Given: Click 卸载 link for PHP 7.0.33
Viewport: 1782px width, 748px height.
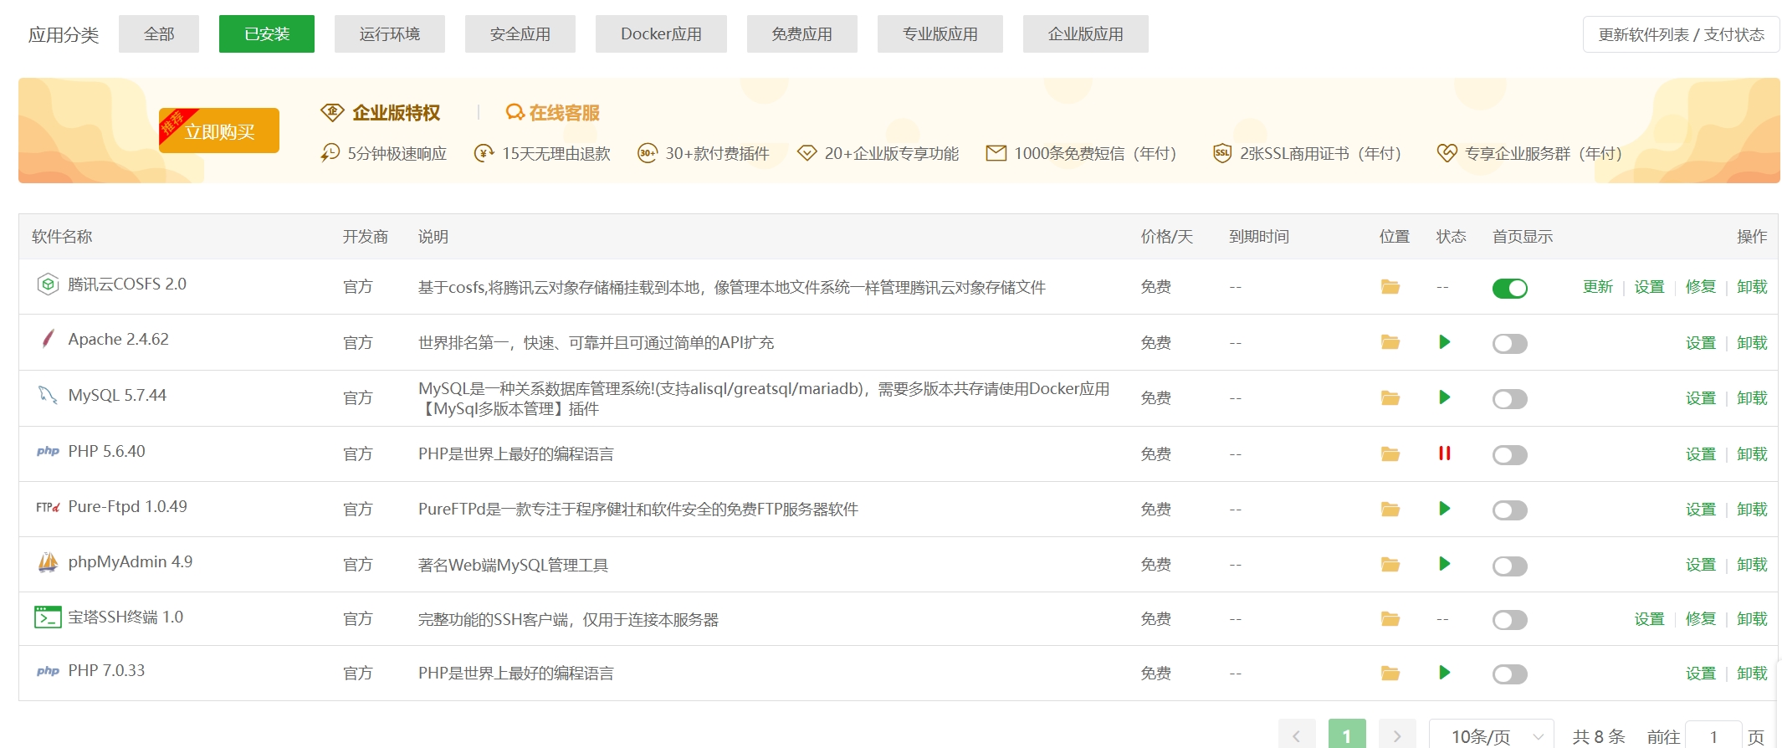Looking at the screenshot, I should coord(1752,674).
